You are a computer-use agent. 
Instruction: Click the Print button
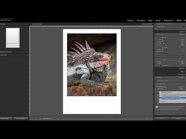[162, 119]
